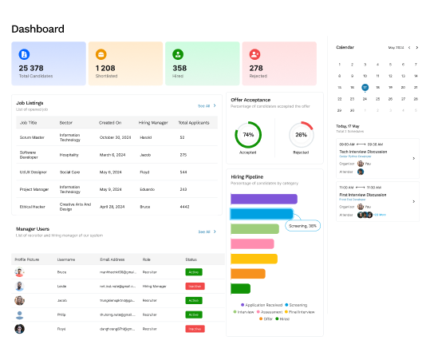
Task: Click the Job Title column header
Action: tap(28, 123)
